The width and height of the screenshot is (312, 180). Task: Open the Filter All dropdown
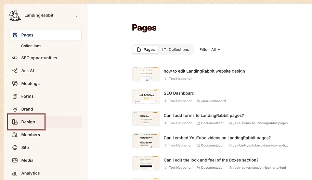(x=210, y=50)
